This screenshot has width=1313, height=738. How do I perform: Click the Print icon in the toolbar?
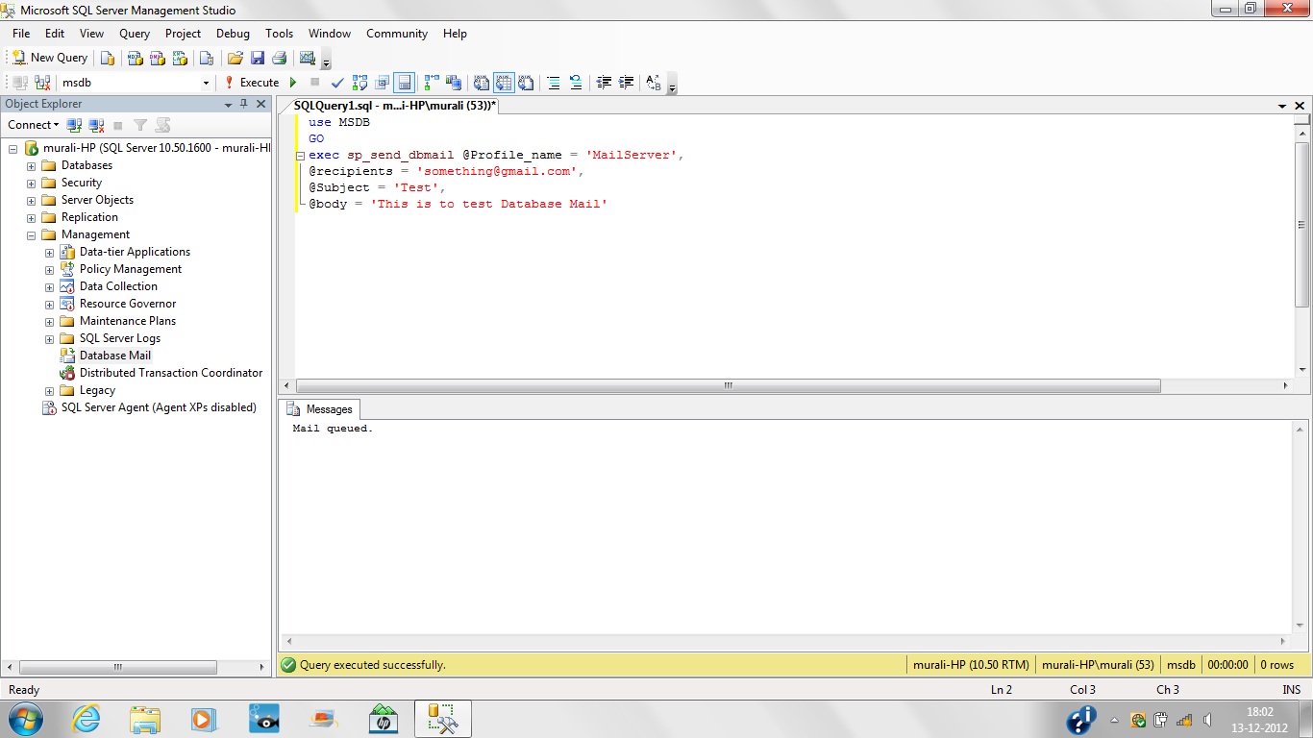coord(279,58)
